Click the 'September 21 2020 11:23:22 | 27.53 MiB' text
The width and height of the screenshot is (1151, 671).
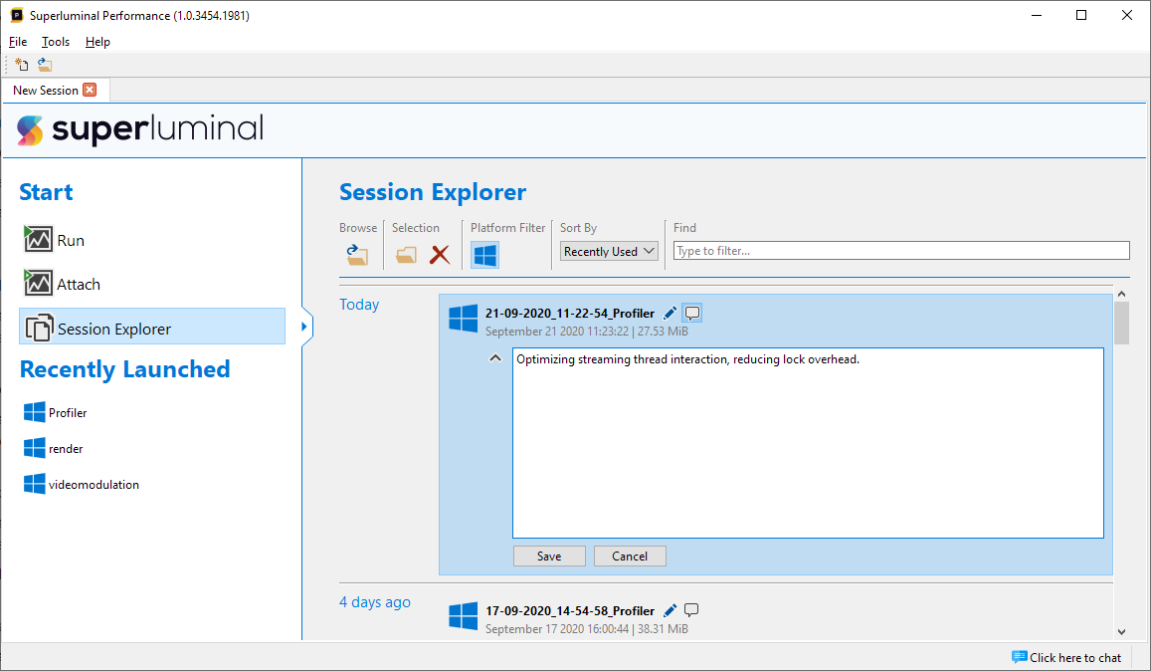[587, 332]
